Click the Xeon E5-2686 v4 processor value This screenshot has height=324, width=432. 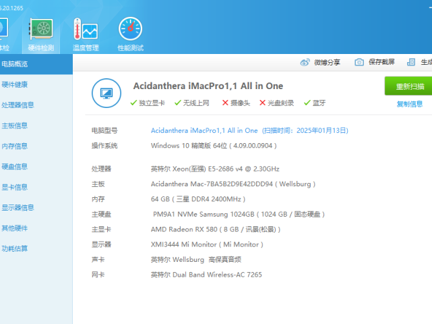pos(215,169)
